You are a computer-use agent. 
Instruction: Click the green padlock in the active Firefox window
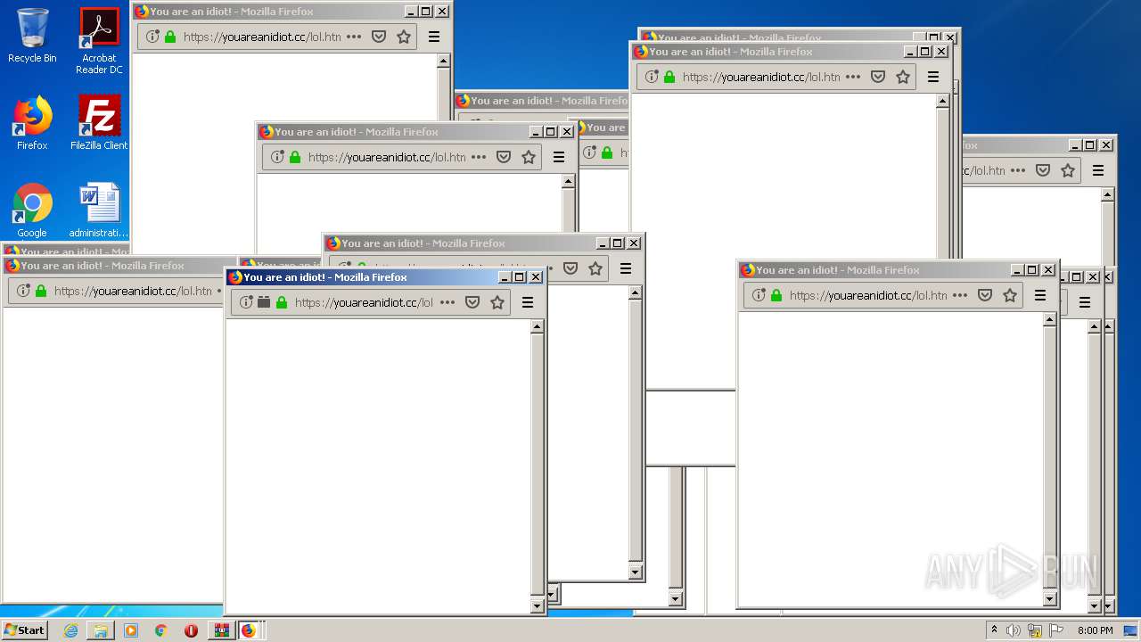[282, 302]
